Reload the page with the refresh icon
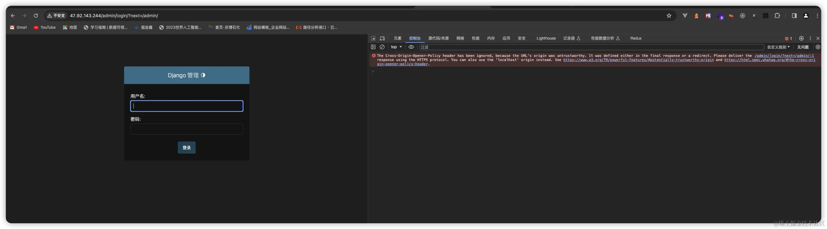Image resolution: width=827 pixels, height=229 pixels. (x=36, y=16)
